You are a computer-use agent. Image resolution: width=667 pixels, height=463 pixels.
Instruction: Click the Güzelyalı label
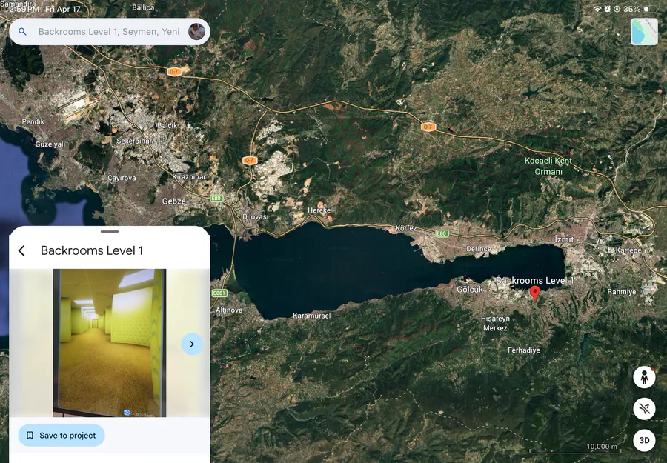(x=50, y=144)
